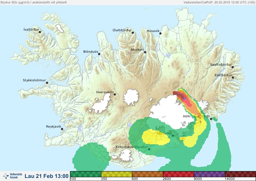The image size is (256, 181).
Task: Click the 2600 legend value
Action: tap(167, 179)
